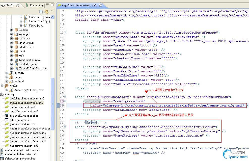
Task: Select jeecms-servlet-admin.xml in the tree
Action: tap(28, 133)
